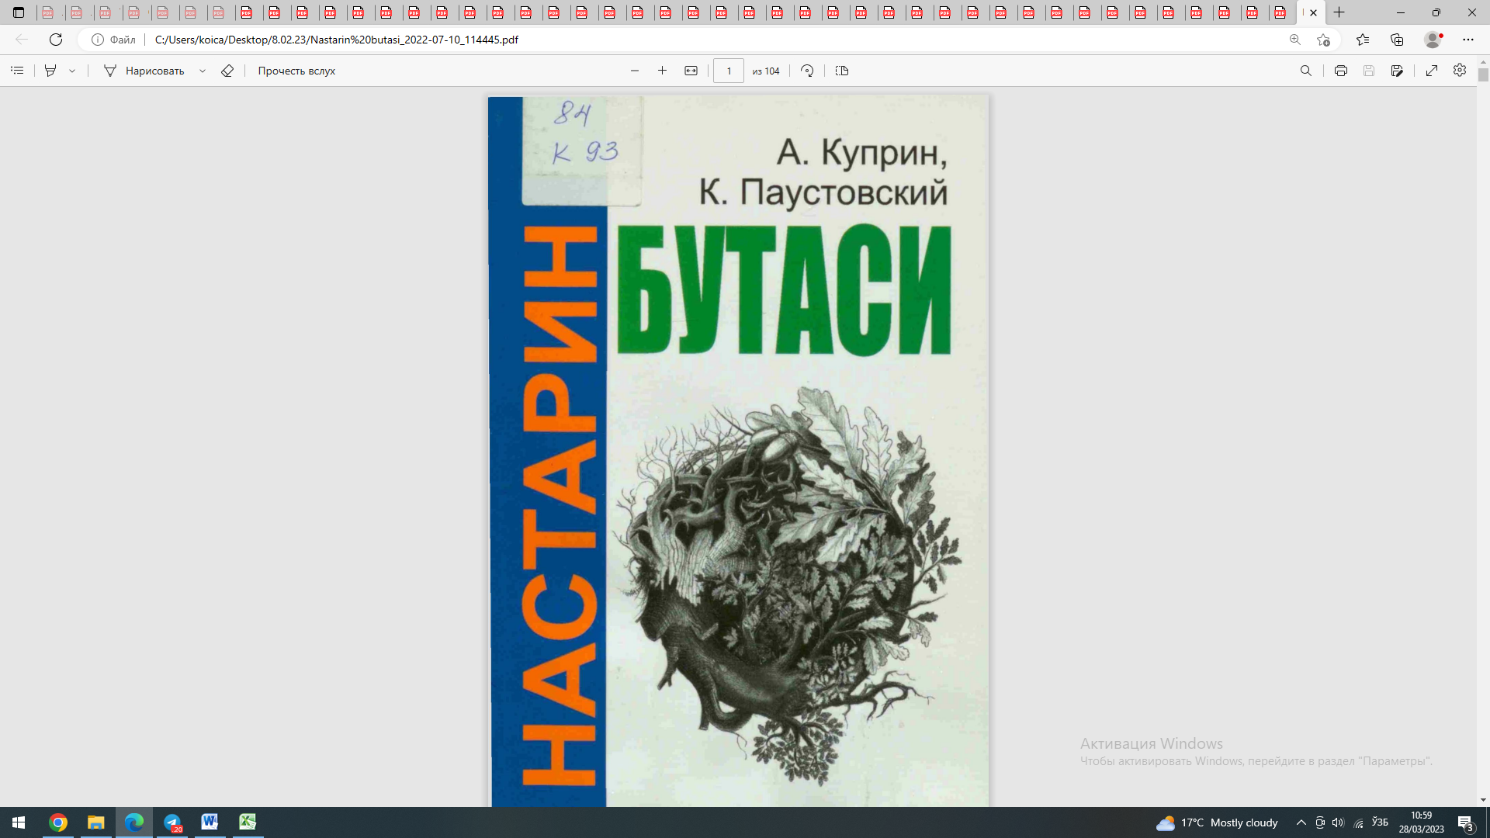Screen dimensions: 1490x838
Task: Zoom in on the PDF page
Action: pyautogui.click(x=662, y=71)
